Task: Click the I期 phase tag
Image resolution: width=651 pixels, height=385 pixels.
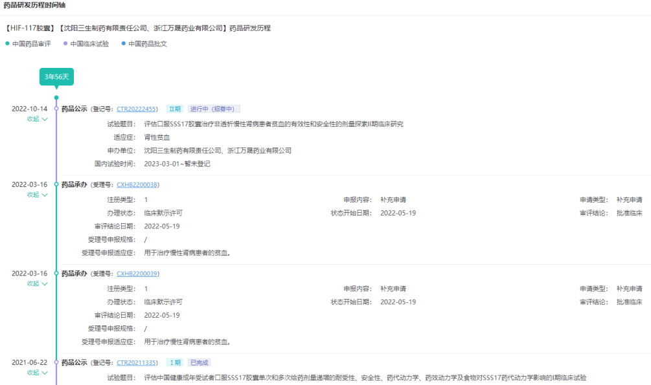Action: 174,362
